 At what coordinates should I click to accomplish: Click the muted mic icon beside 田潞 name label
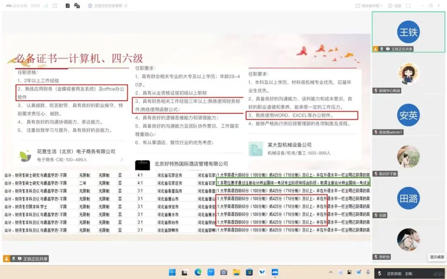376,215
